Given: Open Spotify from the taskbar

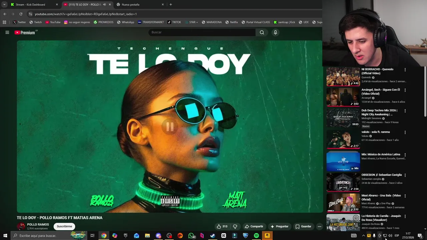Looking at the screenshot, I should (x=256, y=236).
